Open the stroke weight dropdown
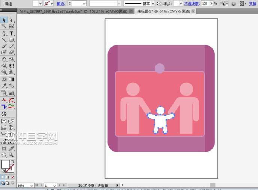 click(84, 3)
